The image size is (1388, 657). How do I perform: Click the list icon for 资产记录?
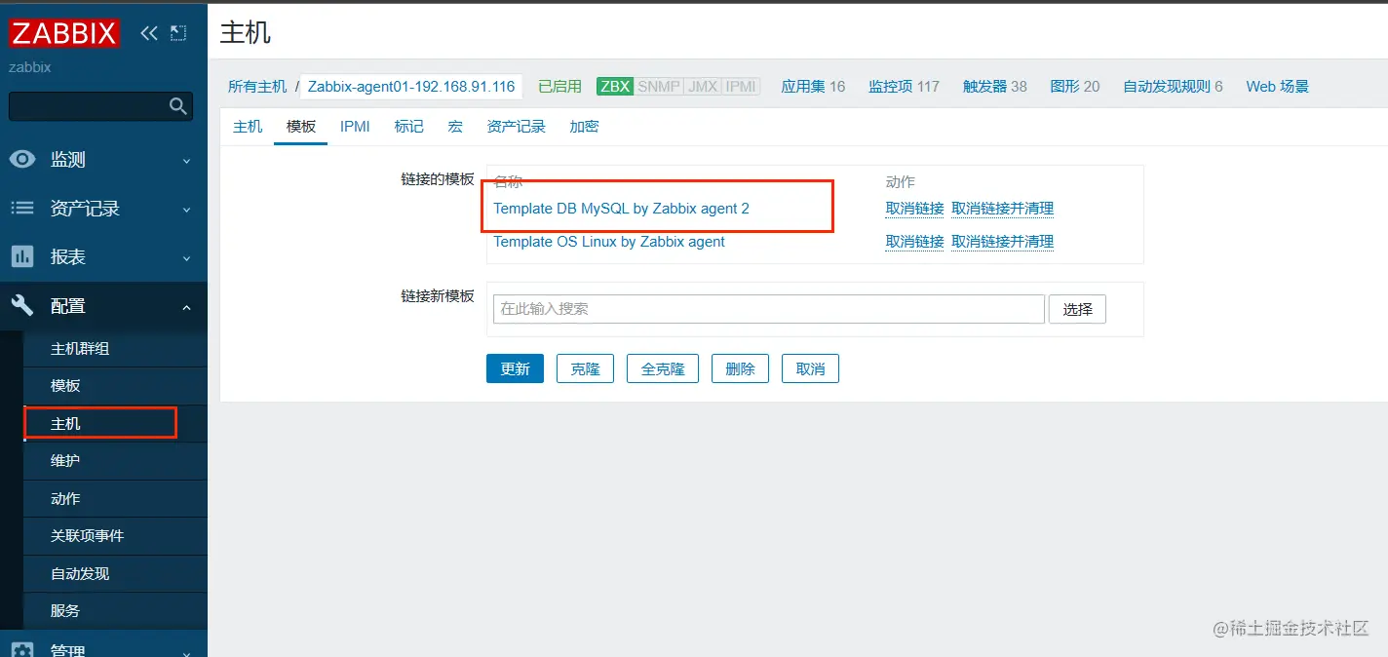pyautogui.click(x=22, y=208)
